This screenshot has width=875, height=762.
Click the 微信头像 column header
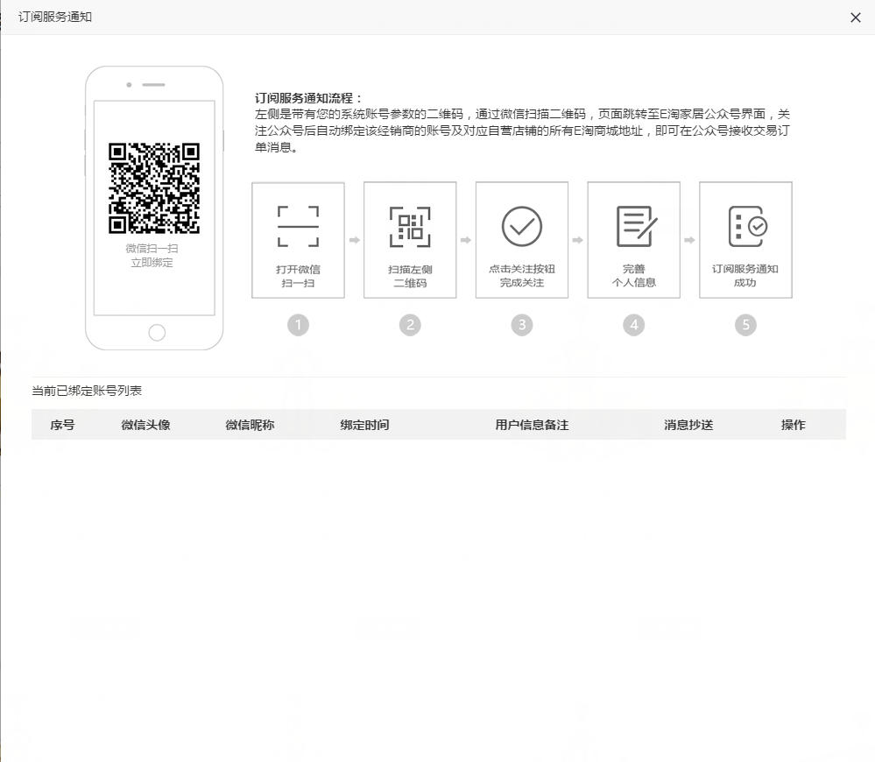point(145,425)
